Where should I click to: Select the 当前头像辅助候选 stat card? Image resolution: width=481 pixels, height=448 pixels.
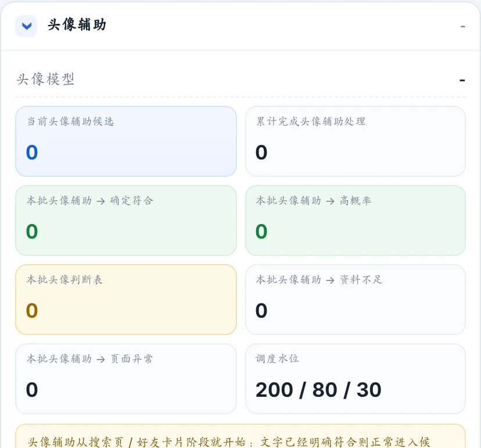[126, 141]
